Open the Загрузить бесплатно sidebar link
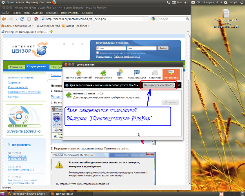The height and width of the screenshot is (196, 245). (21, 78)
